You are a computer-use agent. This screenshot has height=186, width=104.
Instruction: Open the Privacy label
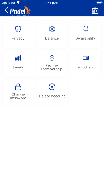(x=18, y=38)
